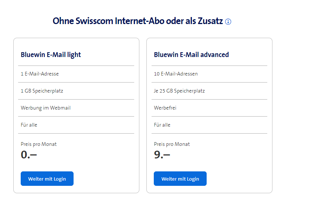Image resolution: width=312 pixels, height=201 pixels.
Task: Click the 9.– monthly price
Action: coord(162,154)
